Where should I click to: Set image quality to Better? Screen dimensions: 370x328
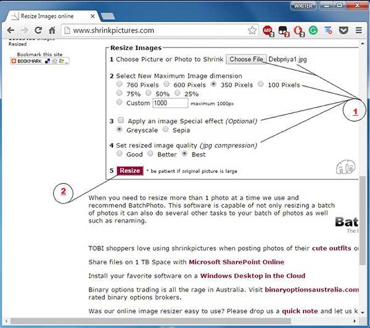(150, 154)
